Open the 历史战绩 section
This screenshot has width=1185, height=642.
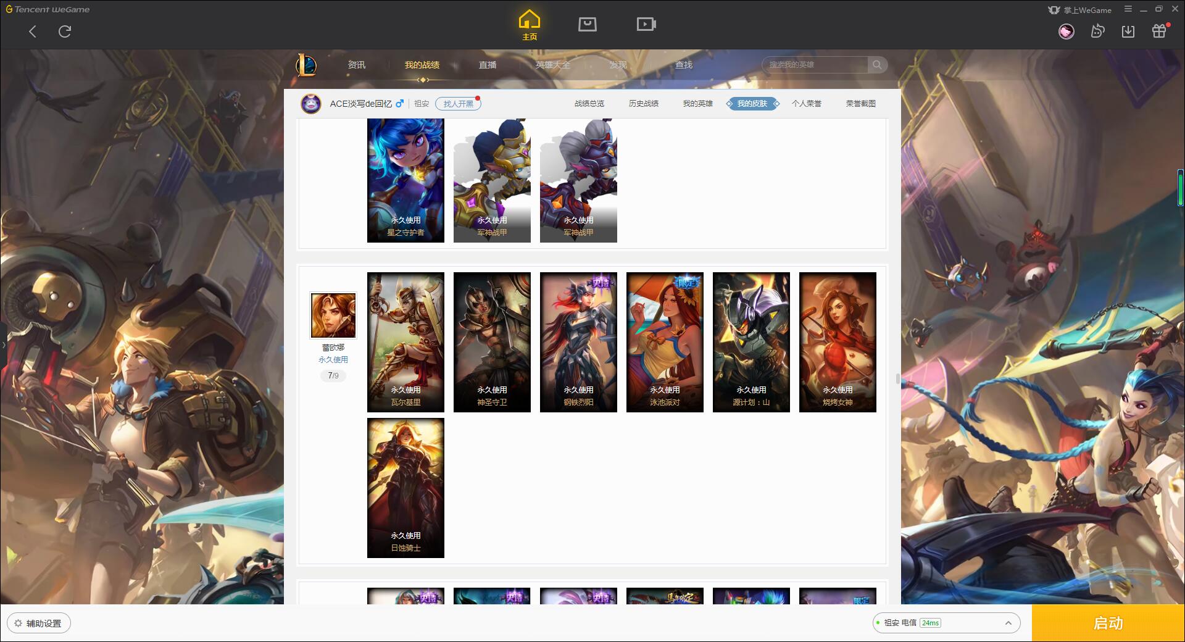(644, 104)
